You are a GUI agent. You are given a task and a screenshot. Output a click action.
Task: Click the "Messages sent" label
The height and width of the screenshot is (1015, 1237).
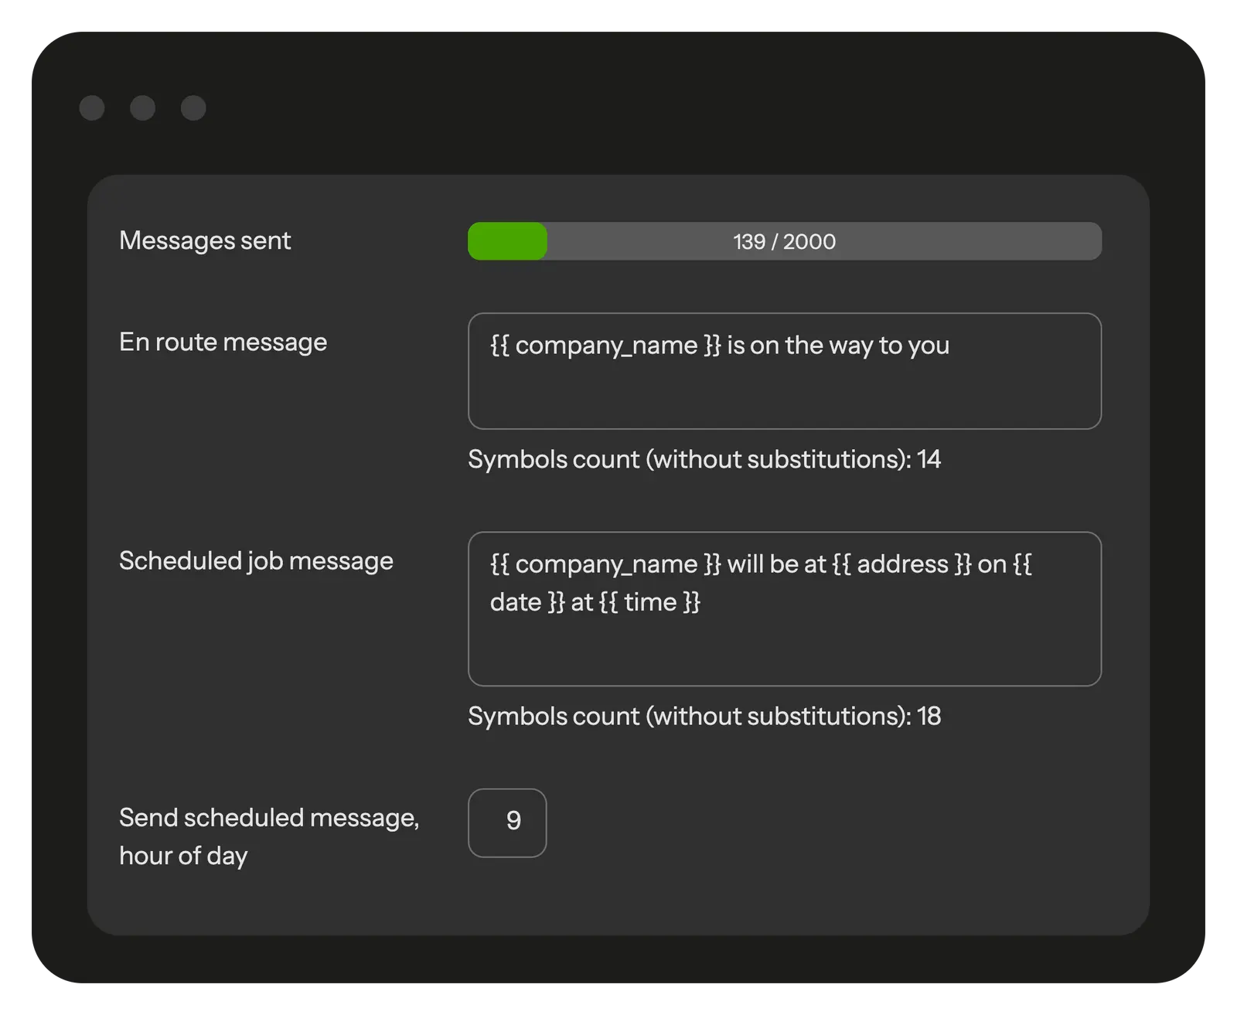205,240
